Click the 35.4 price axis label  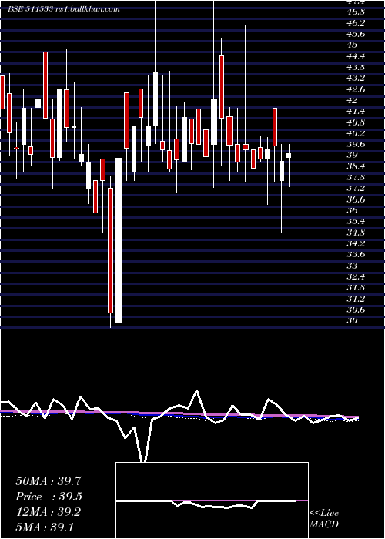tap(356, 222)
